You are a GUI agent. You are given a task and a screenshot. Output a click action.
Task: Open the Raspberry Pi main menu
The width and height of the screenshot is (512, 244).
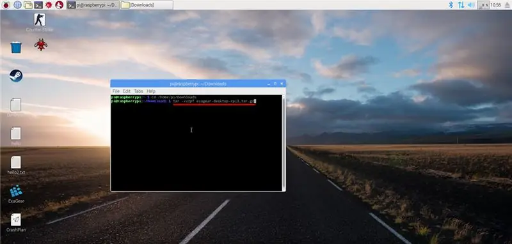point(6,4)
